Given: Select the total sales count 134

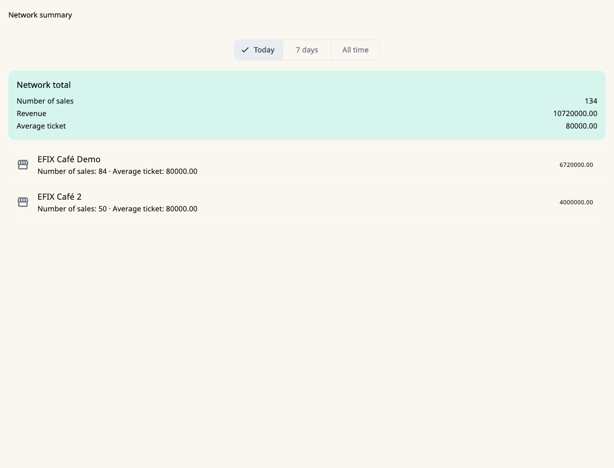Looking at the screenshot, I should (x=591, y=101).
